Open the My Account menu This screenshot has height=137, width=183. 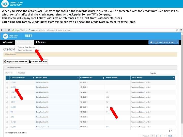[x=8, y=42]
